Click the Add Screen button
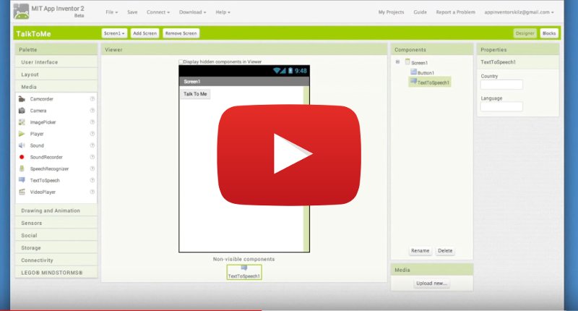 [145, 33]
